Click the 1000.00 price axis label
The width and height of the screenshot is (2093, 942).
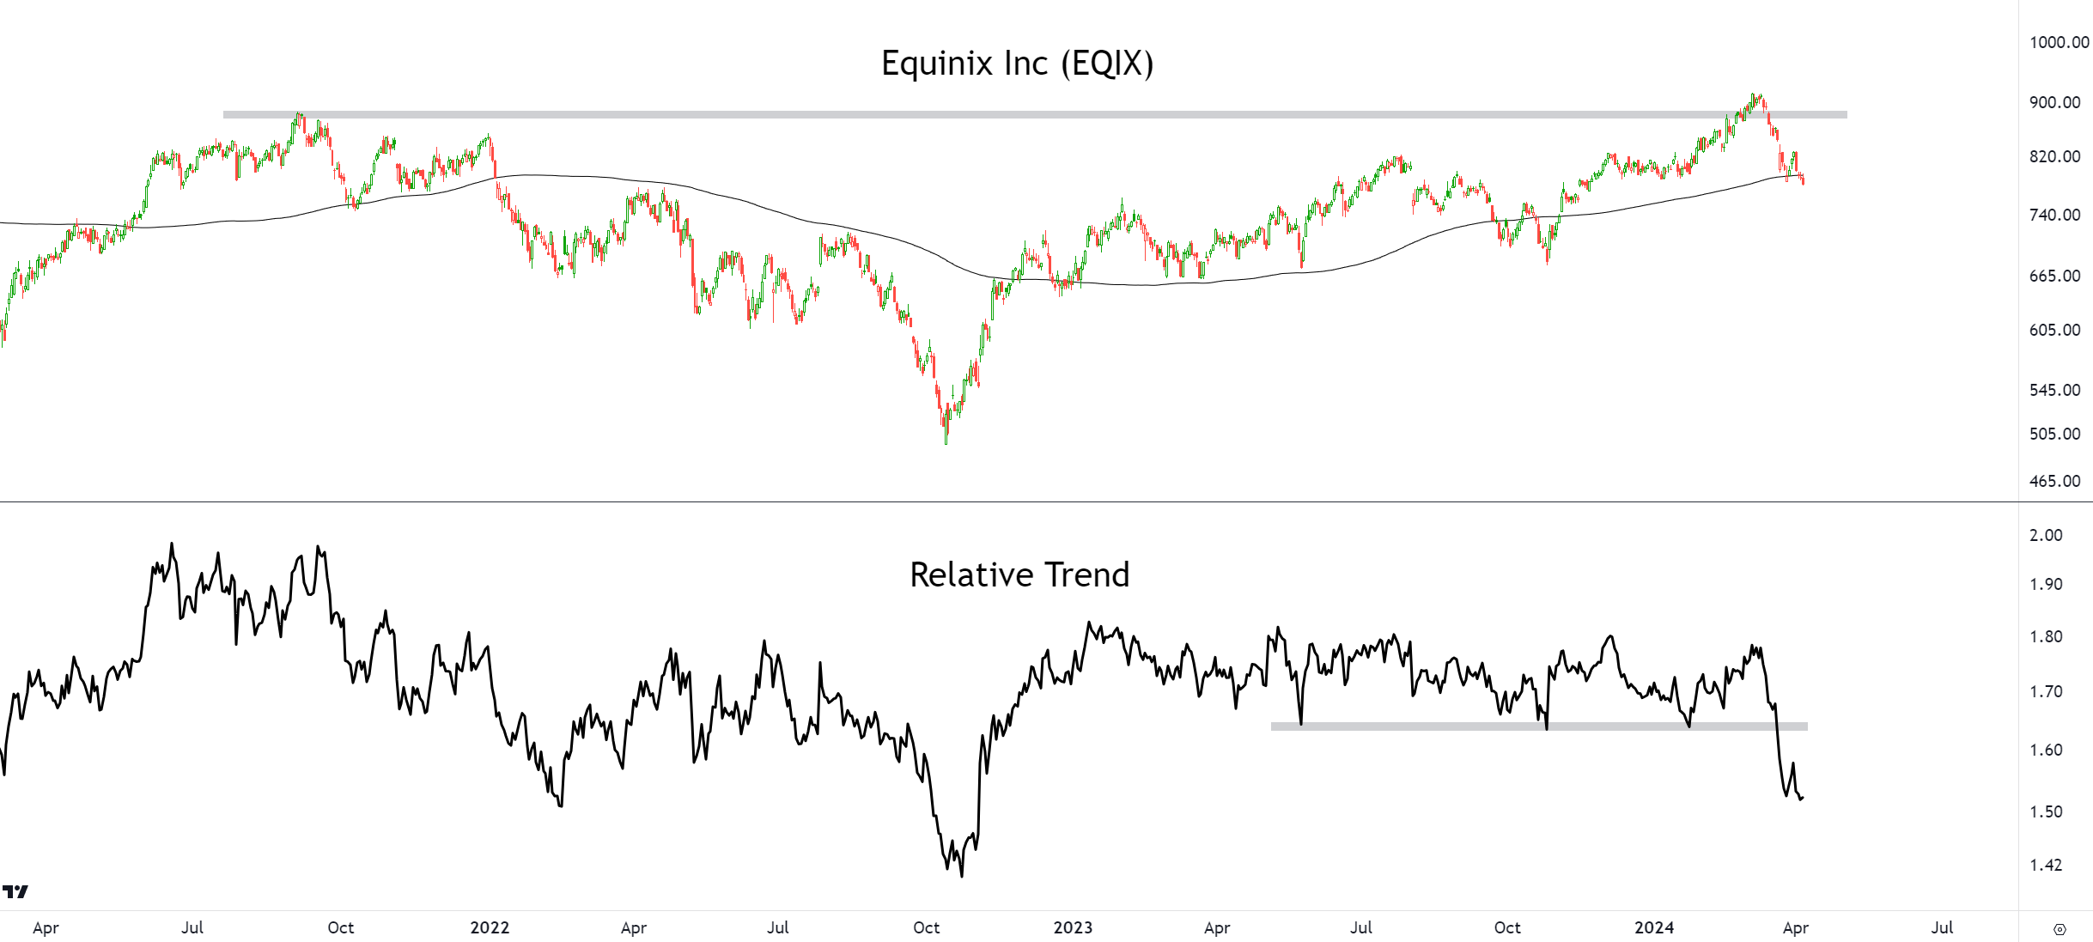(2059, 42)
